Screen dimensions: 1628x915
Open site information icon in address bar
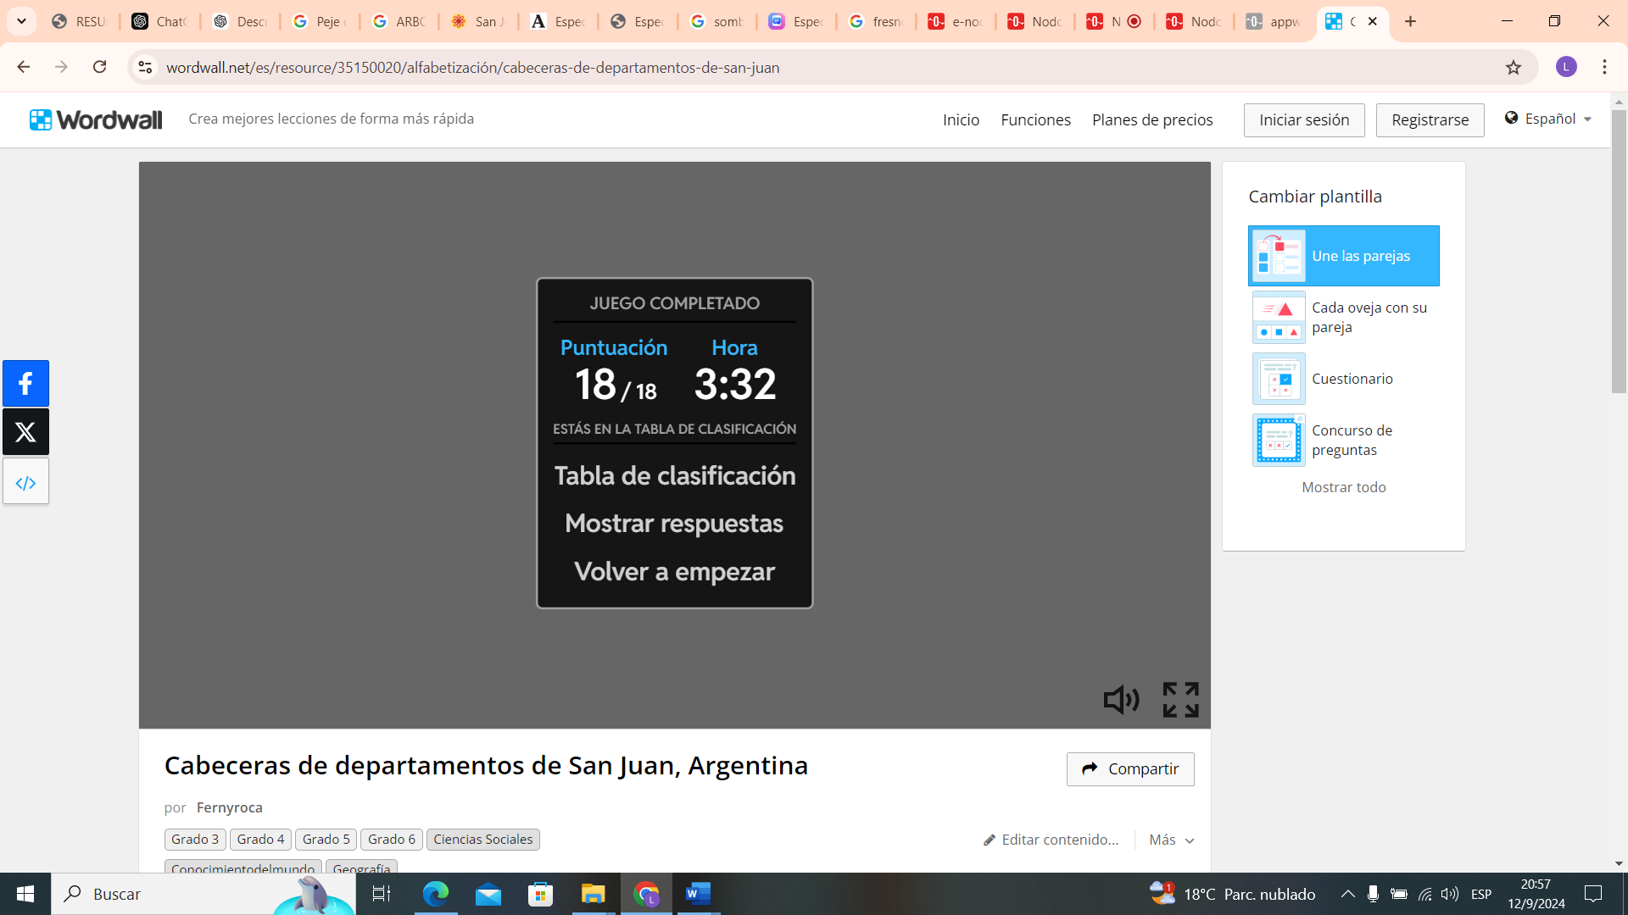145,68
